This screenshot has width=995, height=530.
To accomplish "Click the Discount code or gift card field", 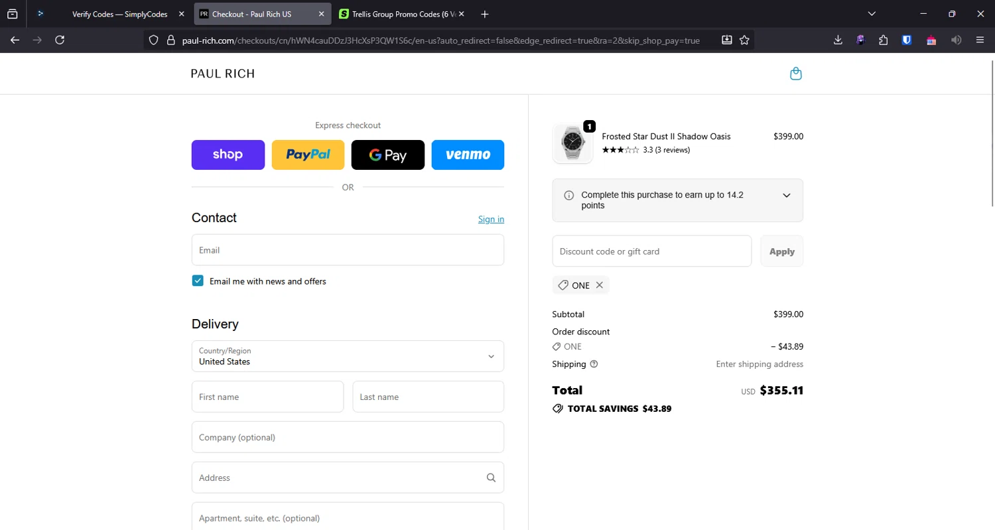I will [x=652, y=251].
